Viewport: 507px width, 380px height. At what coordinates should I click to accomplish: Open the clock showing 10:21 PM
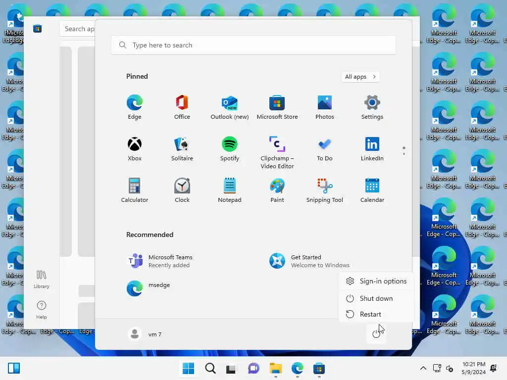(474, 368)
